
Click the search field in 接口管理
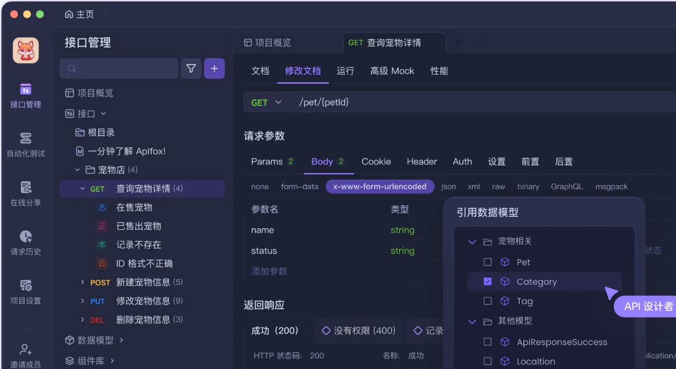pyautogui.click(x=119, y=69)
